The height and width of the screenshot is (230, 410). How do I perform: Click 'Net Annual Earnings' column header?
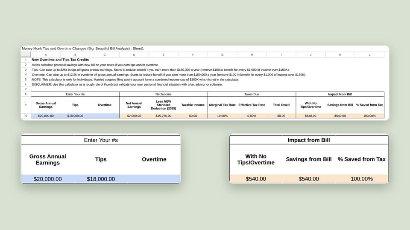pos(134,105)
